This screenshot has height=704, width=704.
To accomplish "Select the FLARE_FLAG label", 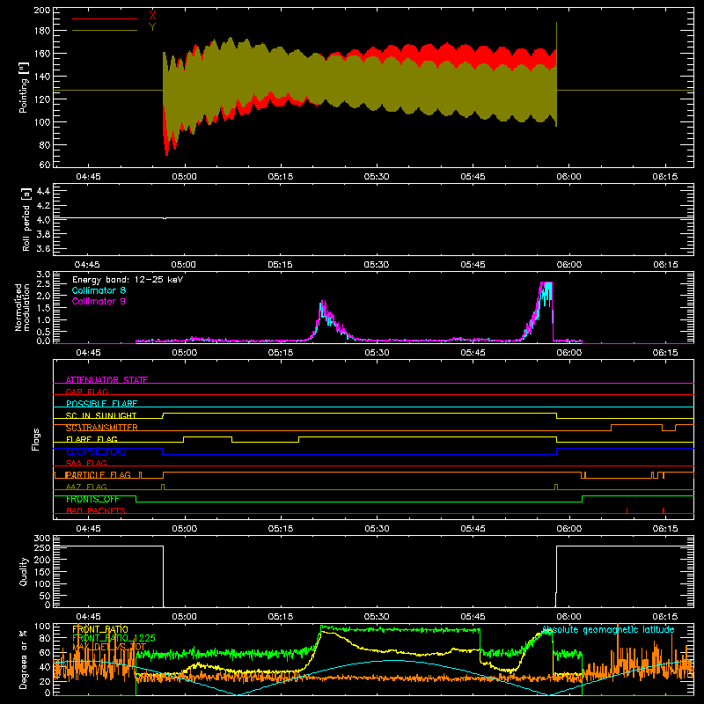I will pos(92,439).
